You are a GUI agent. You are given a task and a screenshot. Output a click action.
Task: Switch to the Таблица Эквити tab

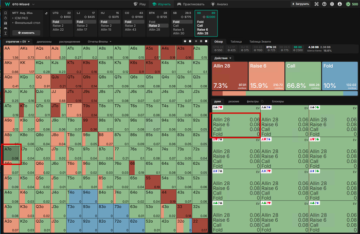click(x=260, y=42)
